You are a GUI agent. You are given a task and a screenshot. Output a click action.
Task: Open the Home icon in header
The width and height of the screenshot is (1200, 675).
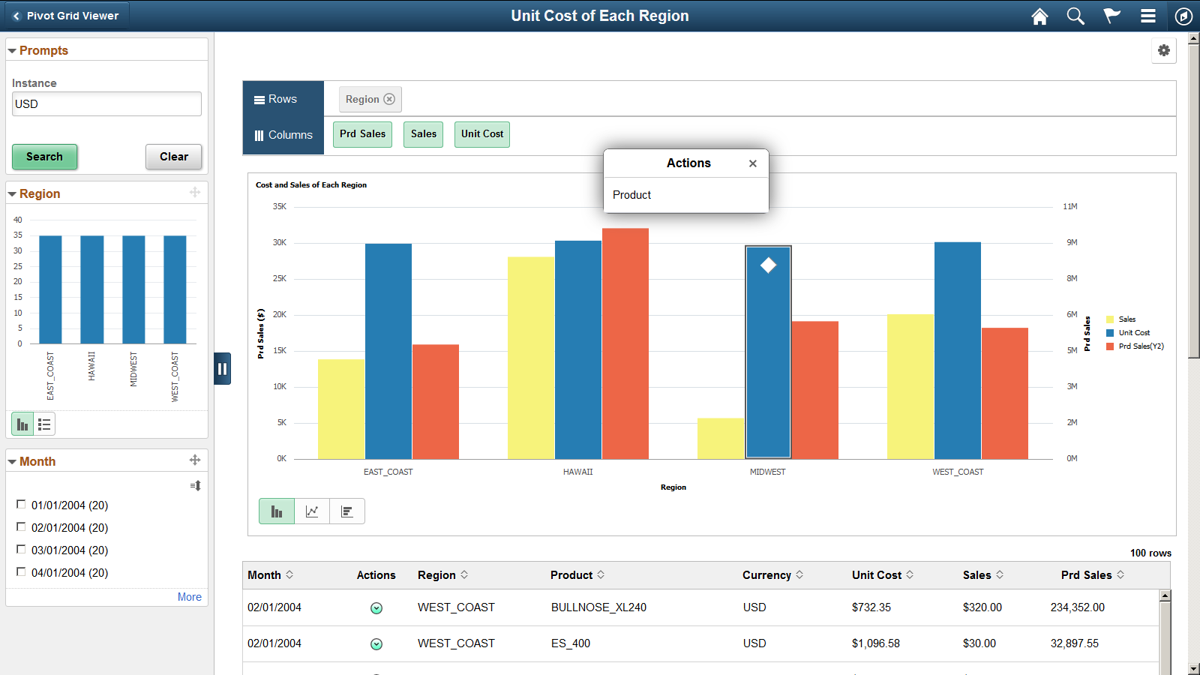click(x=1039, y=16)
